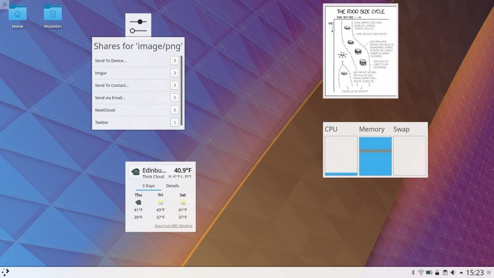494x278 pixels.
Task: Click the share widget configure sliders icon
Action: coord(138,26)
